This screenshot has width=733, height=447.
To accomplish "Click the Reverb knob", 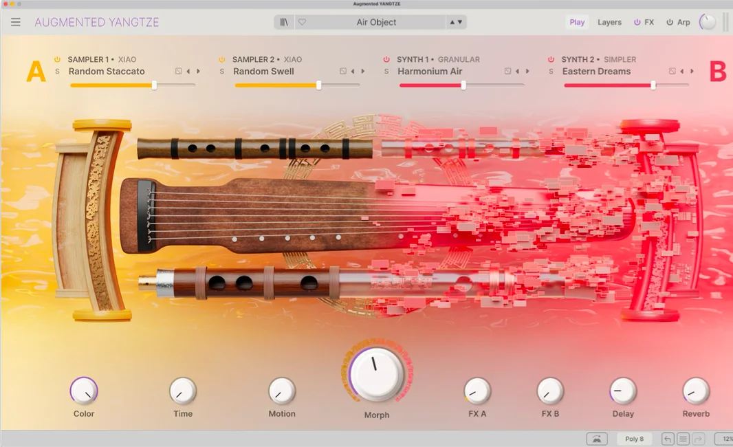I will pos(696,391).
